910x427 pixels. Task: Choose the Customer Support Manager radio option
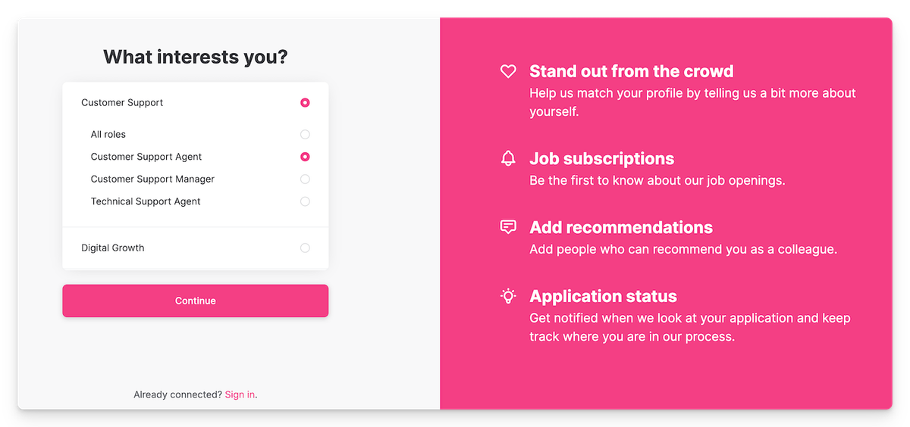point(305,179)
